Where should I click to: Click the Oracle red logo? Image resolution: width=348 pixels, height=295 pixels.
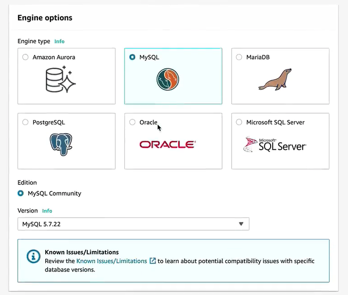pos(167,145)
